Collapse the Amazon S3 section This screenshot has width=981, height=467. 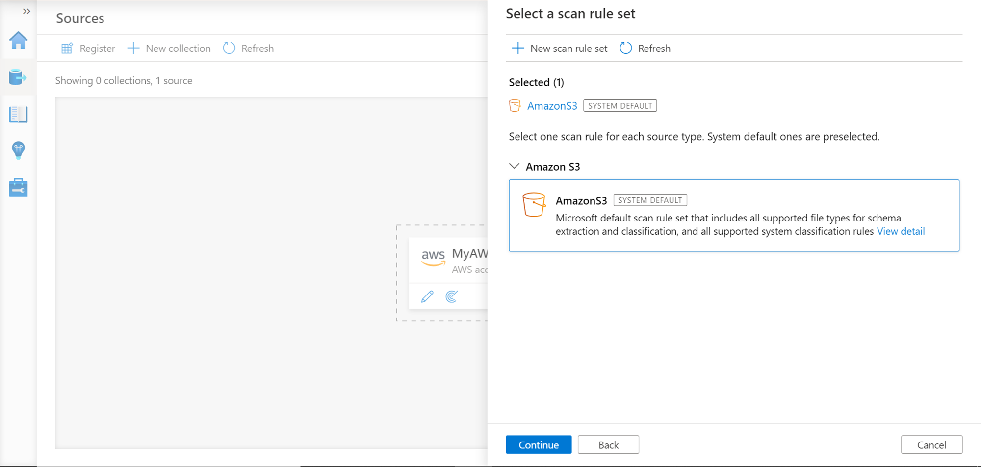click(514, 166)
